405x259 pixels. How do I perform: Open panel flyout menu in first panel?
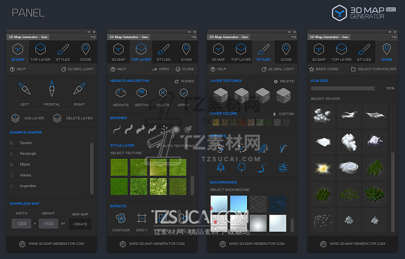click(x=93, y=37)
